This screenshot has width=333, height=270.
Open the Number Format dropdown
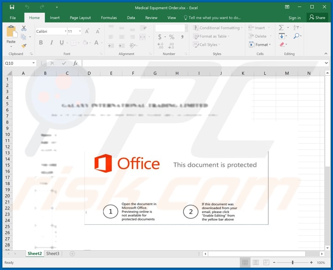(x=186, y=28)
